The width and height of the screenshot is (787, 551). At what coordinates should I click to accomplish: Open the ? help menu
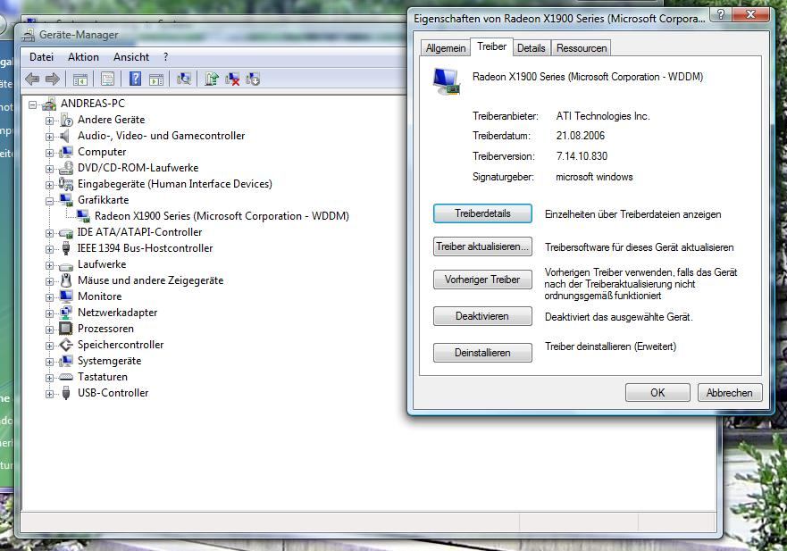click(x=165, y=57)
